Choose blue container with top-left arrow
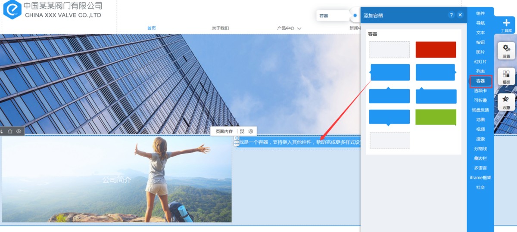Image resolution: width=517 pixels, height=232 pixels. (436, 95)
